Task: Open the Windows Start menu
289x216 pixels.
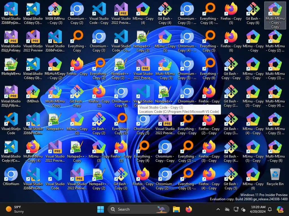Action: tap(101, 209)
